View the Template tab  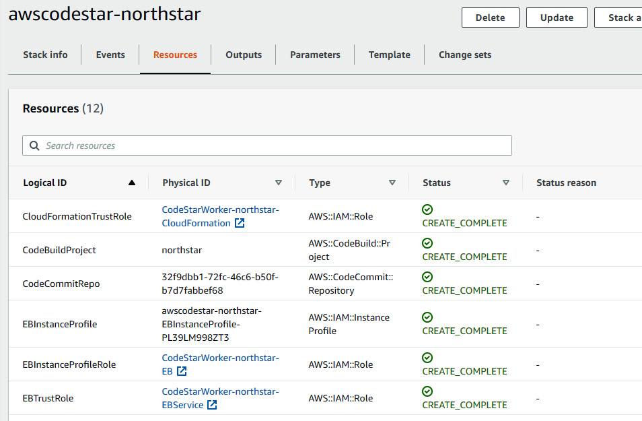click(x=390, y=55)
